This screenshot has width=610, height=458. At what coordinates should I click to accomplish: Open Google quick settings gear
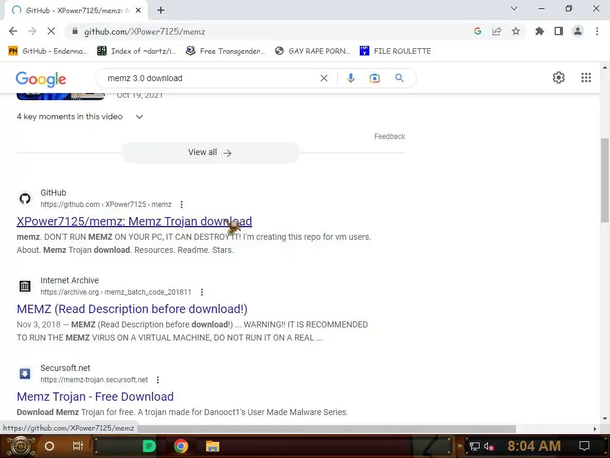(x=559, y=78)
